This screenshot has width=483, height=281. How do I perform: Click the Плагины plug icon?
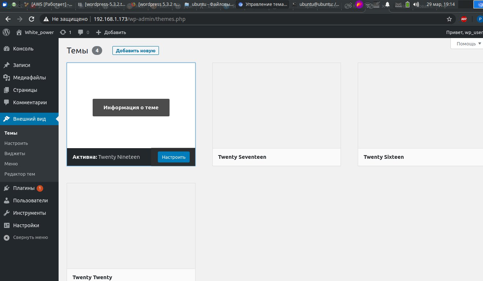(x=7, y=188)
